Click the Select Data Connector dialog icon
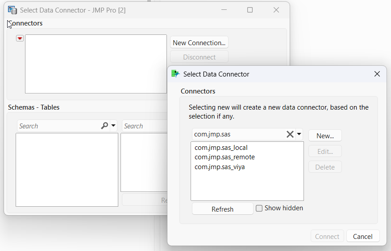The height and width of the screenshot is (251, 391). coord(175,74)
